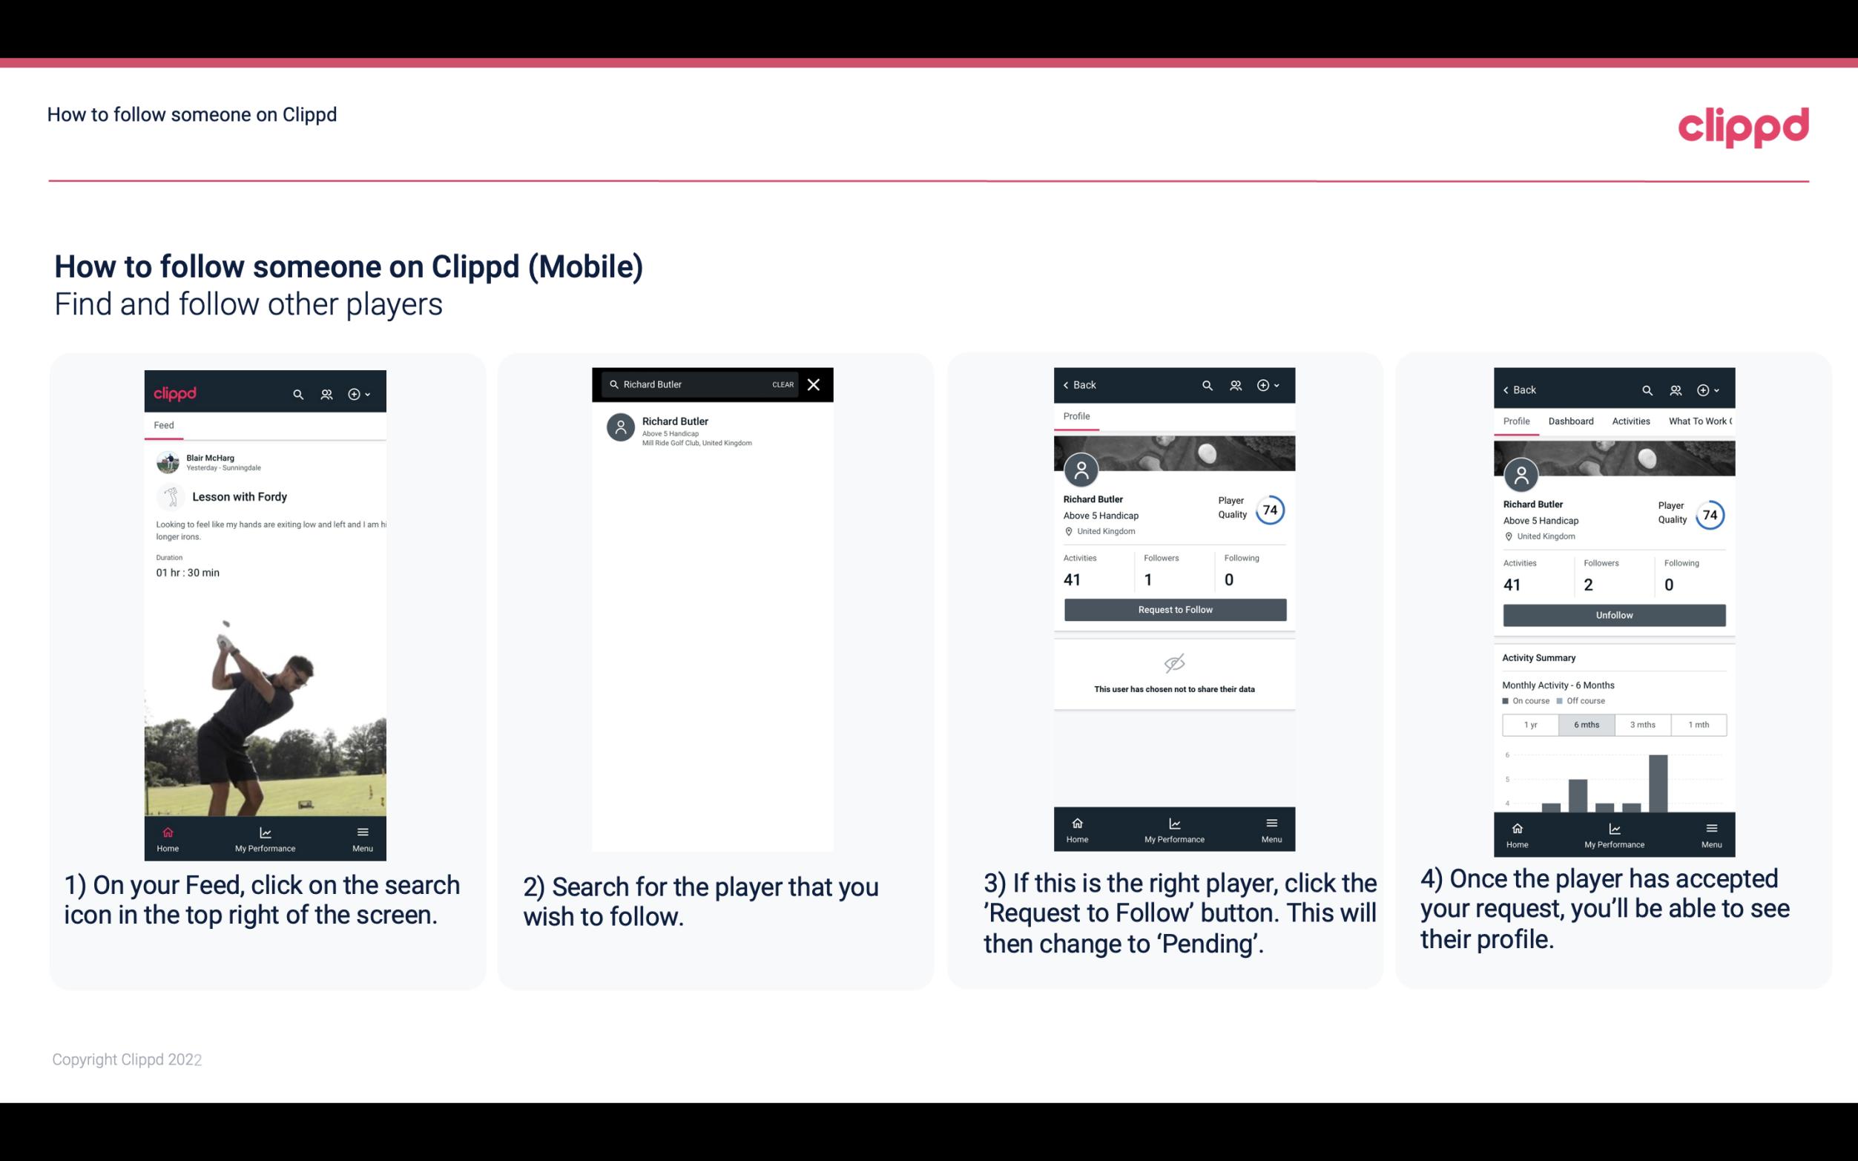The width and height of the screenshot is (1858, 1161).
Task: Click the Home icon in bottom navigation
Action: point(168,831)
